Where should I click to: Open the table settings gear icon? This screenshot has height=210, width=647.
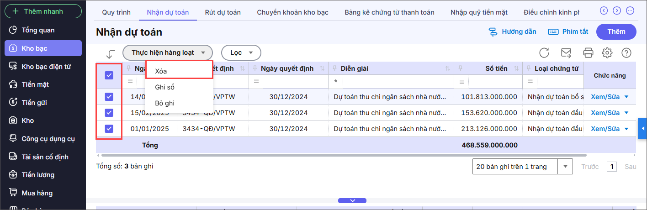coord(607,53)
